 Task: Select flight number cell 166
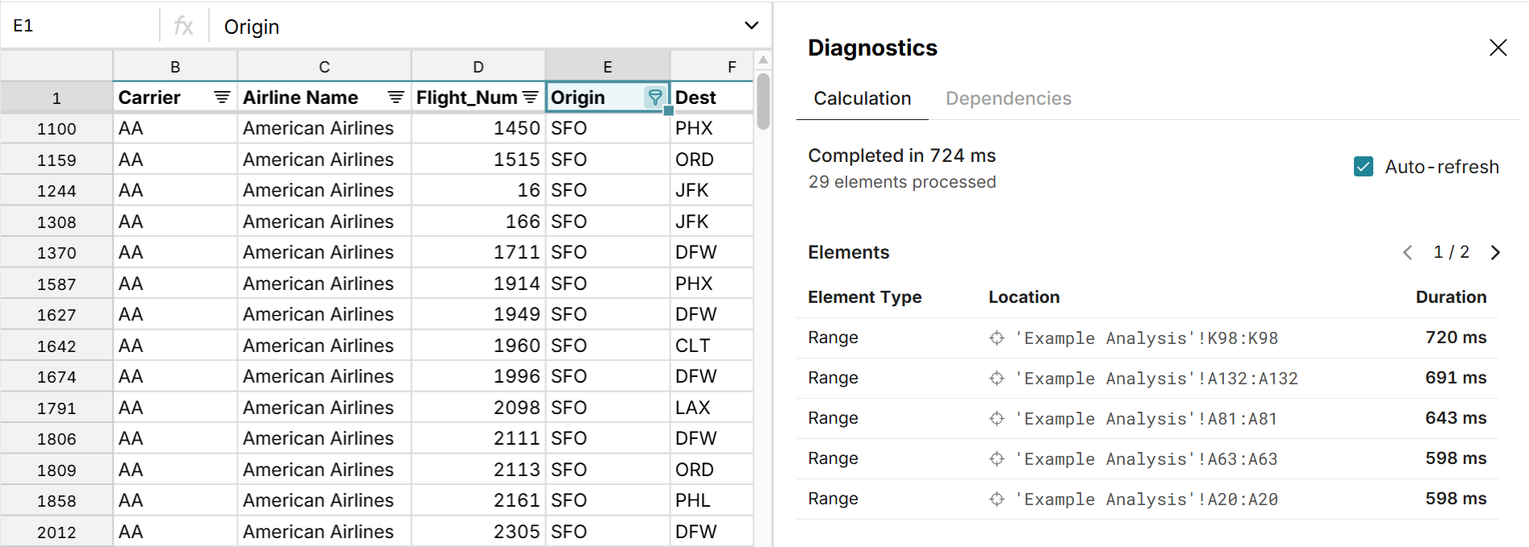click(478, 222)
